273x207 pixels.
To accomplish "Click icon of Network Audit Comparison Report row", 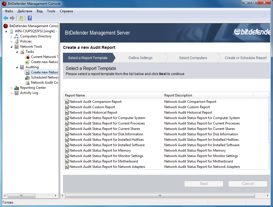I will pos(67,101).
